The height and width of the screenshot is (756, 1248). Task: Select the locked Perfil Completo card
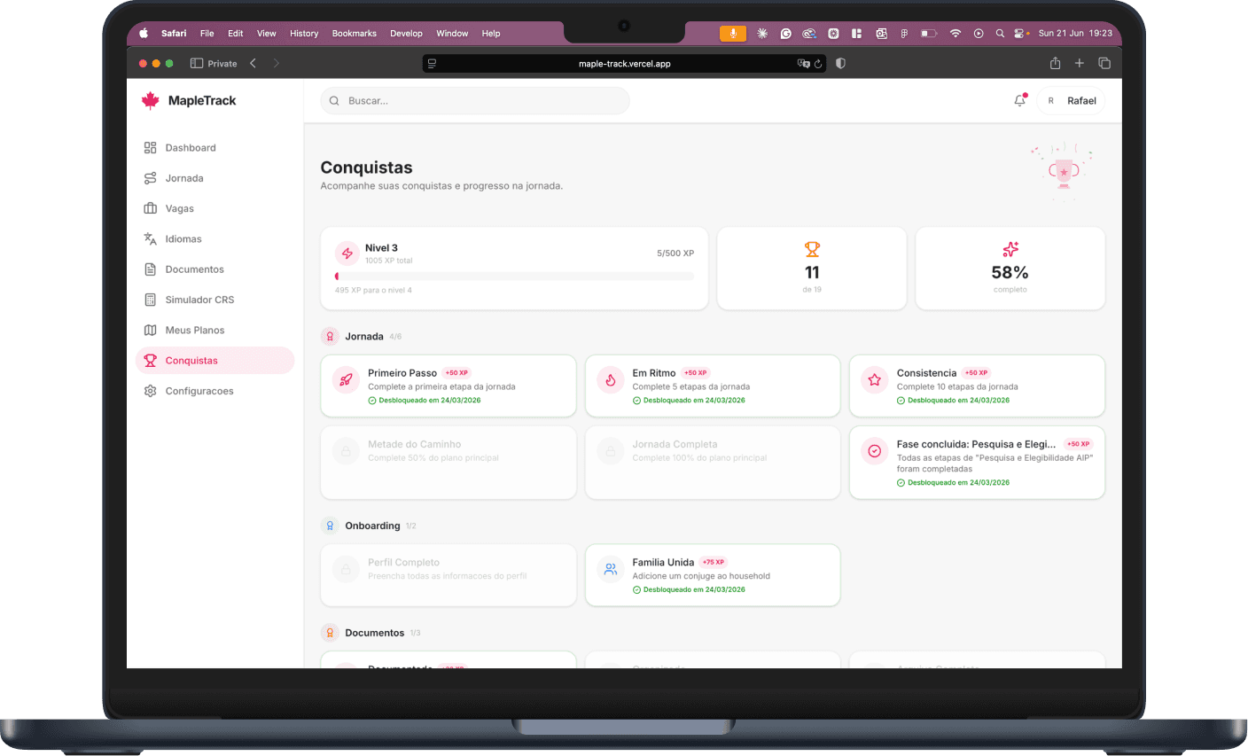[448, 575]
